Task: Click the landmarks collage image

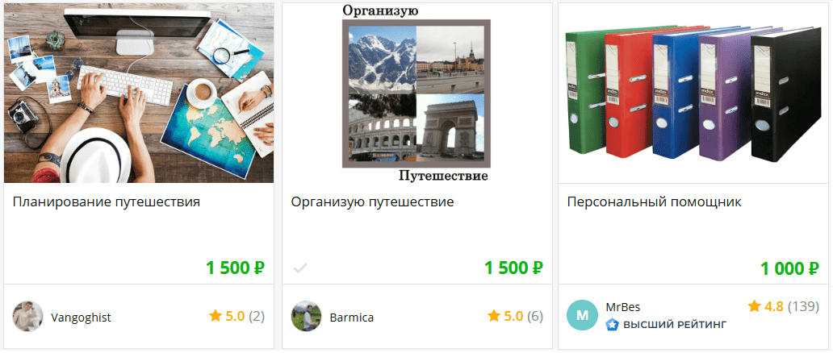Action: (417, 93)
